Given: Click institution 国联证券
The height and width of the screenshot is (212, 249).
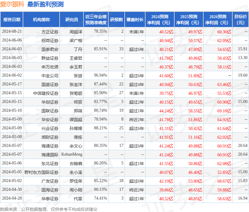Looking at the screenshot, I should click(50, 111).
